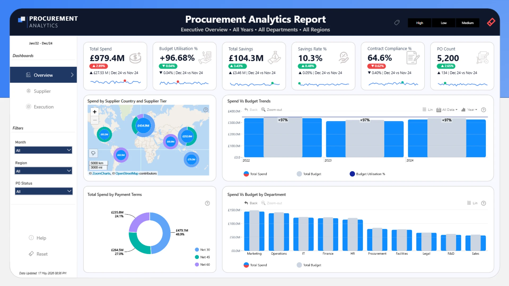Screen dimensions: 509x286
Task: Click the £79.3M map bubble
Action: coord(191,159)
